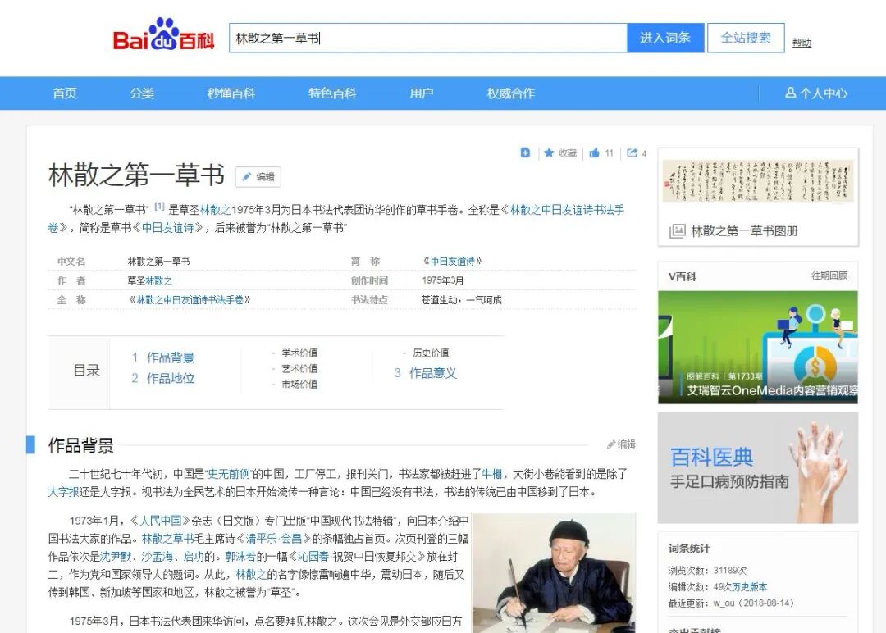
Task: Jump to 历史价值 in the 目录
Action: [x=431, y=353]
